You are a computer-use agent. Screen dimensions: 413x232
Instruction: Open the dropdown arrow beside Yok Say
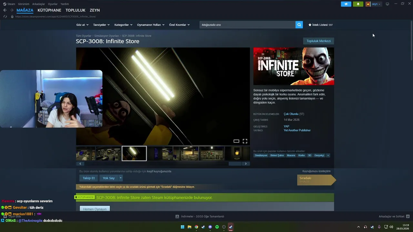click(121, 178)
